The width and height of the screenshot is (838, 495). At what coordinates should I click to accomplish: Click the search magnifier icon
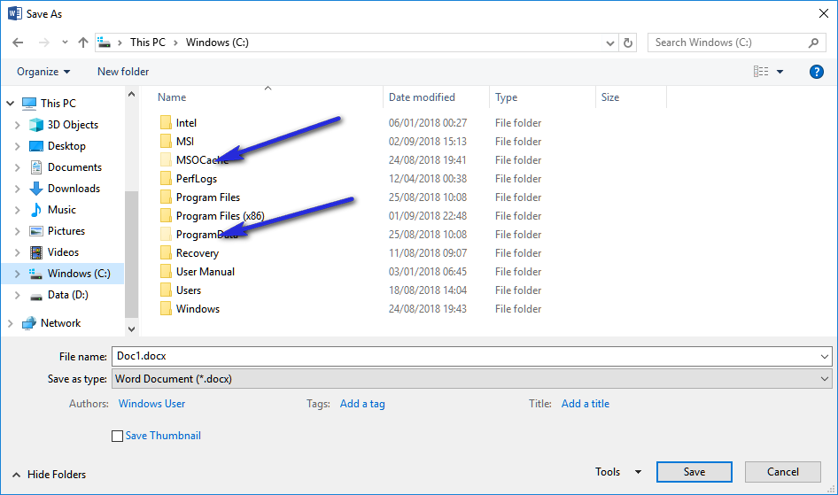tap(813, 43)
